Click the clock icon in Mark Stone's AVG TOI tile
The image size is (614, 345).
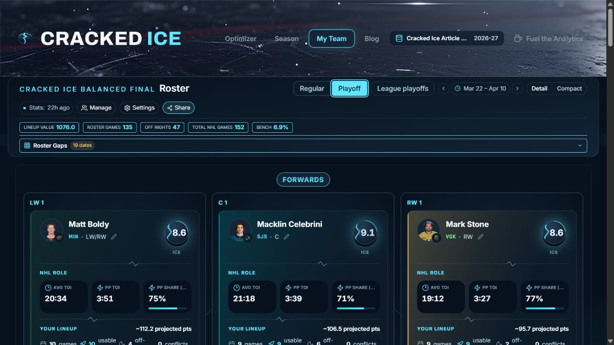pos(425,288)
